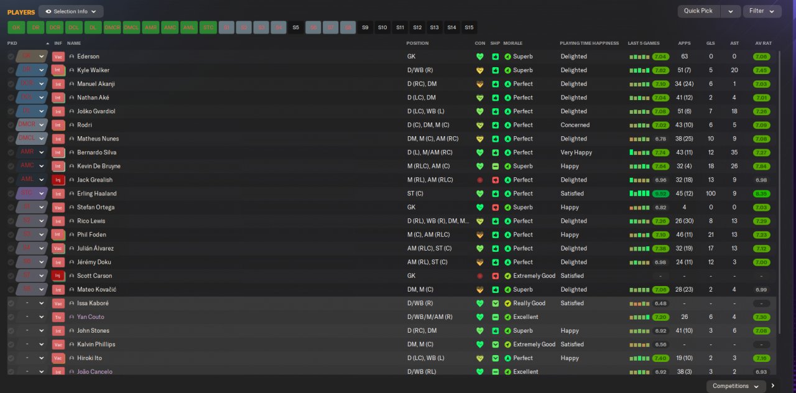This screenshot has height=393, width=796.
Task: Click the PKD sort arrow header
Action: [x=47, y=44]
